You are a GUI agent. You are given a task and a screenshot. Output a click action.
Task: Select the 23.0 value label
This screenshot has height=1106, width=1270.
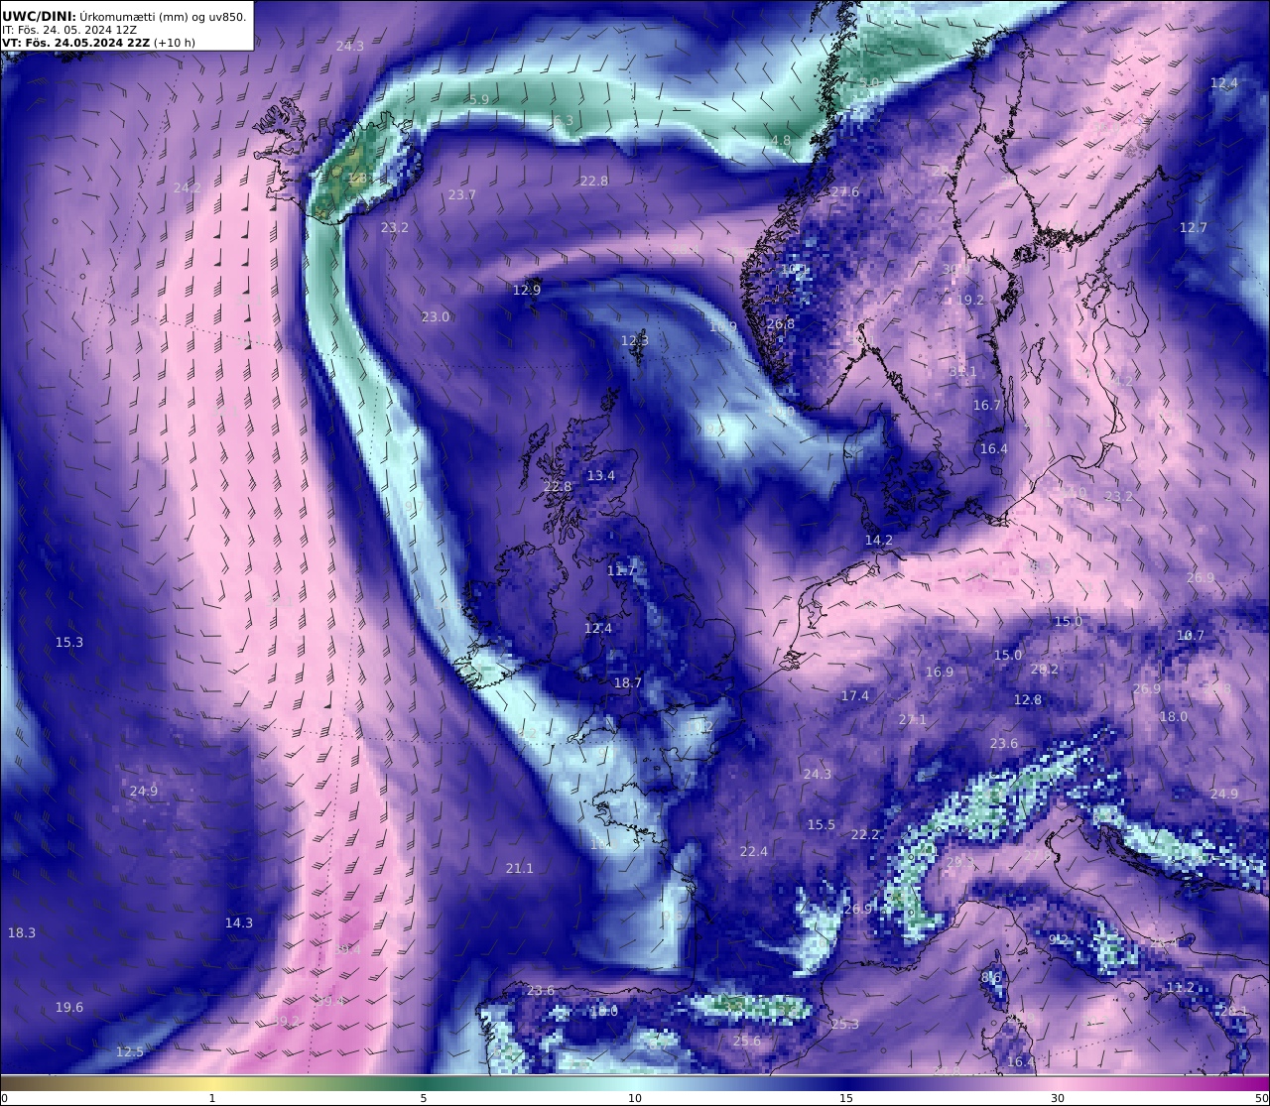pos(436,317)
